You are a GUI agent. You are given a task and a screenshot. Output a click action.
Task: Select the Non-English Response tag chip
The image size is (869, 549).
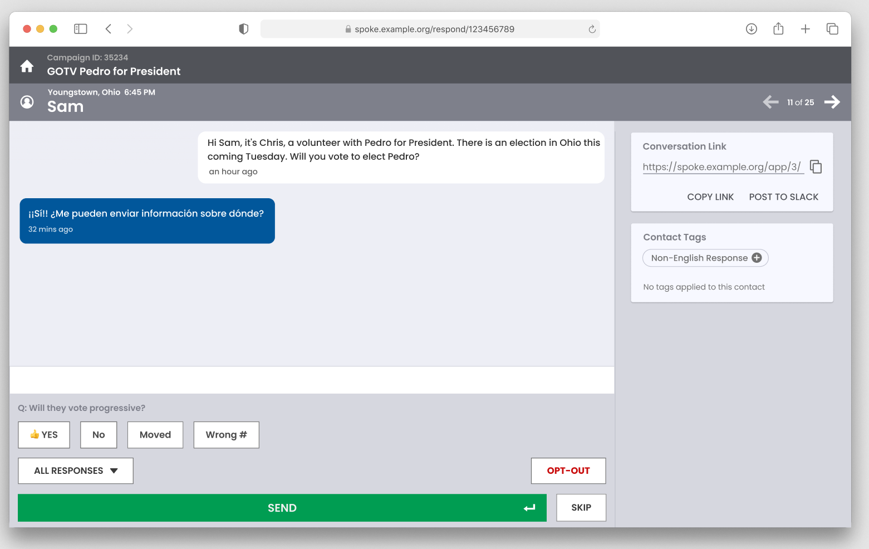[x=705, y=258]
